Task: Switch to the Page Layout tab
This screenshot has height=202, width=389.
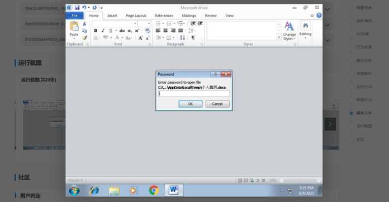Action: pos(136,16)
